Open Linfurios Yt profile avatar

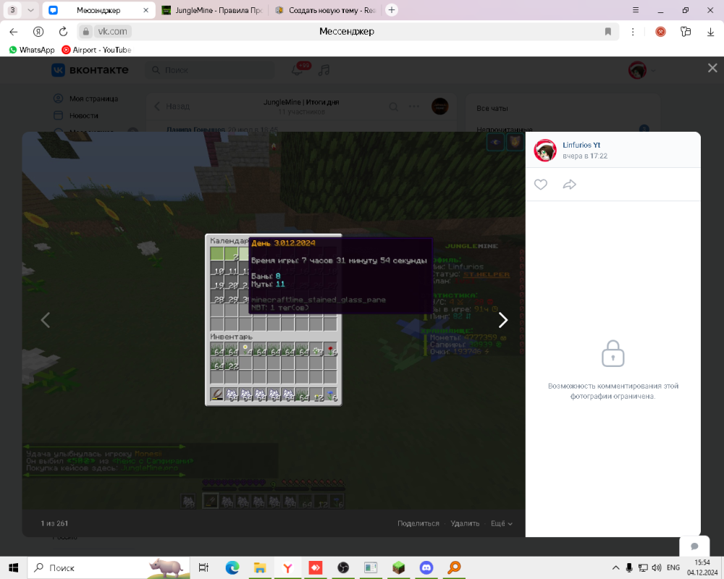point(545,150)
